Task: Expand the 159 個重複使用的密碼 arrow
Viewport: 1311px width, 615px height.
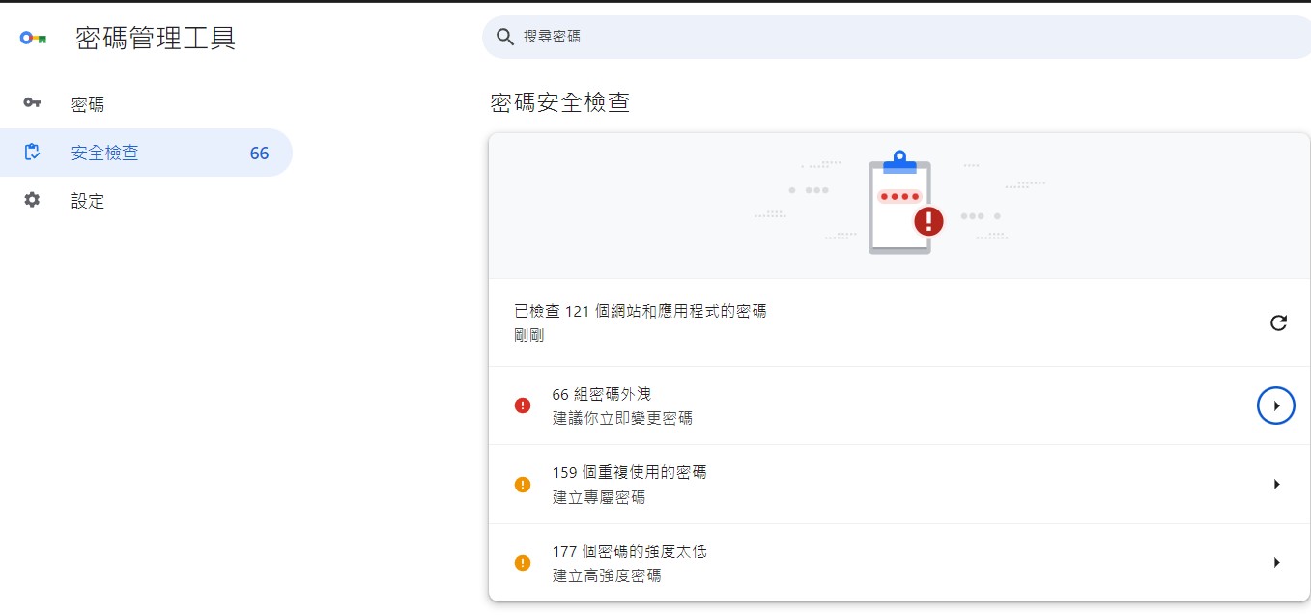Action: (x=1276, y=484)
